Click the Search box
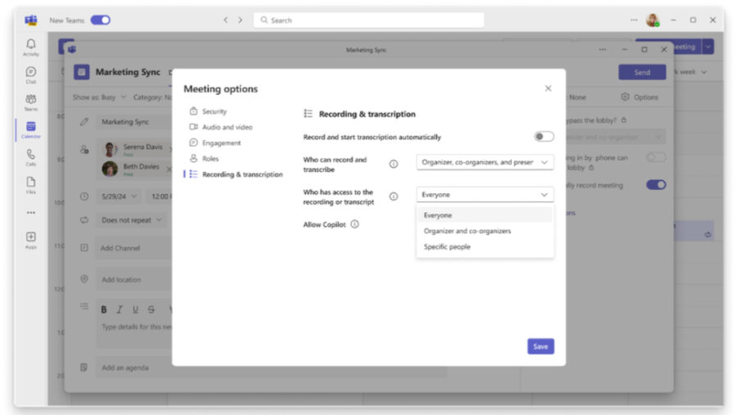Screen dimensions: 738x415 click(x=369, y=20)
